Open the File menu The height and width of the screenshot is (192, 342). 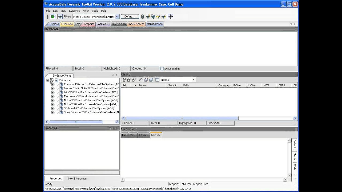(48, 11)
